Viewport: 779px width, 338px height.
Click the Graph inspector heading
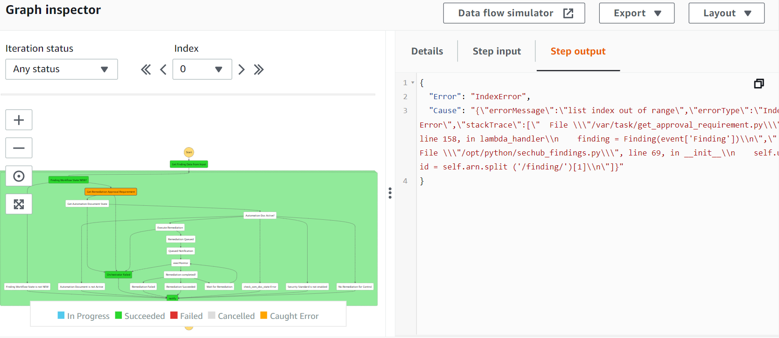pyautogui.click(x=53, y=10)
